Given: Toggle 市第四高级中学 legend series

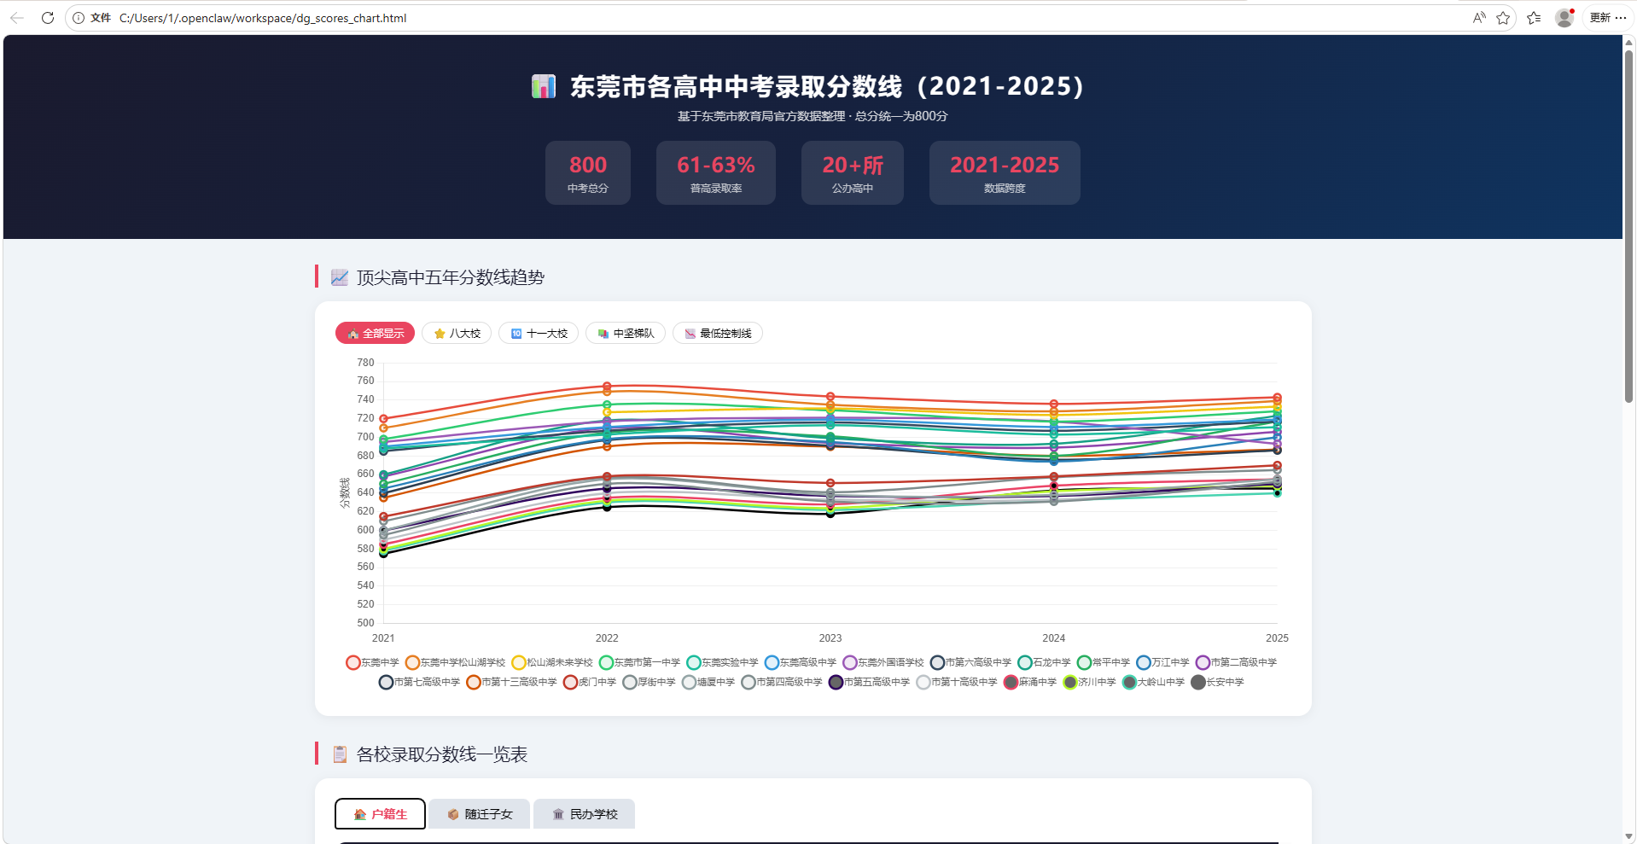Looking at the screenshot, I should pyautogui.click(x=782, y=683).
